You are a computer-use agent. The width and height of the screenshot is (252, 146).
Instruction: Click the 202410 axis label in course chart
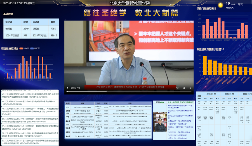pyautogui.click(x=219, y=40)
